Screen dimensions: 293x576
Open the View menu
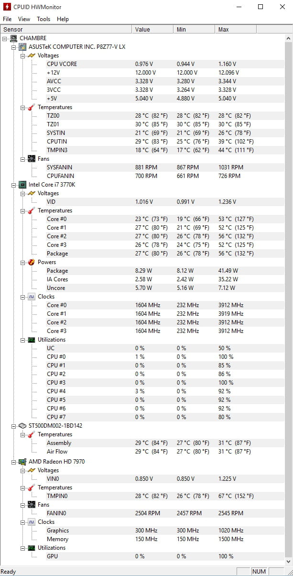[24, 19]
